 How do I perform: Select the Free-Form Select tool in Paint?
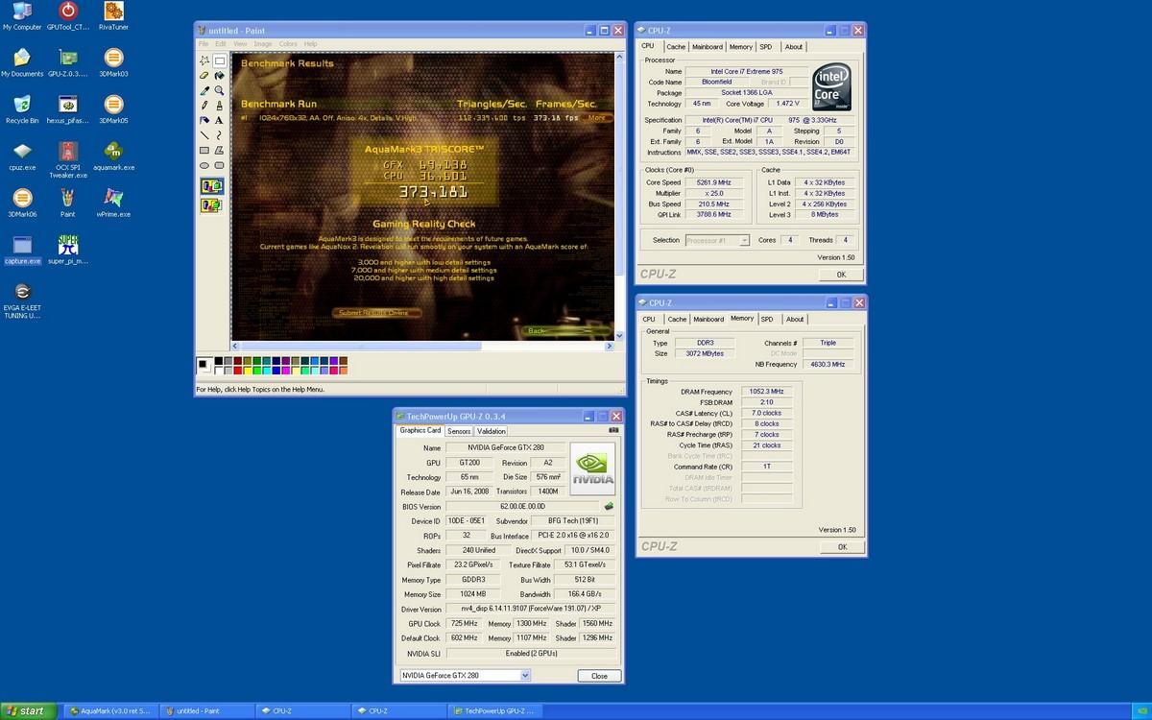click(x=204, y=60)
